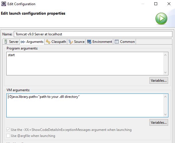Open the Classpath tab
175x143 pixels.
click(x=56, y=42)
